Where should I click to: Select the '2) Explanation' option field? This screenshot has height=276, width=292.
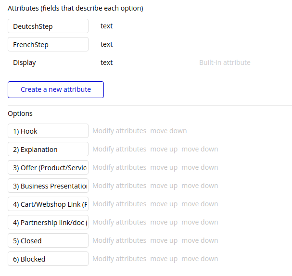pos(48,150)
